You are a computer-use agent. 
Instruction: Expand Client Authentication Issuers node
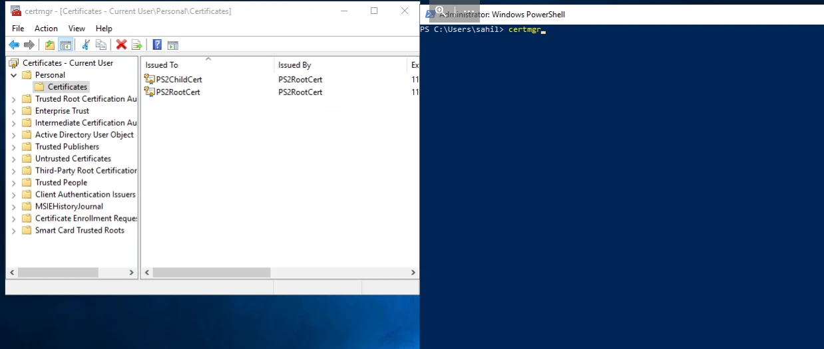tap(13, 195)
